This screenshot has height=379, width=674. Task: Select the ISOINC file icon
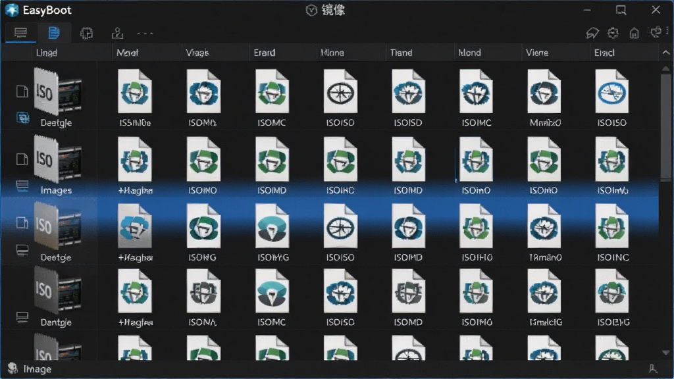(x=612, y=226)
